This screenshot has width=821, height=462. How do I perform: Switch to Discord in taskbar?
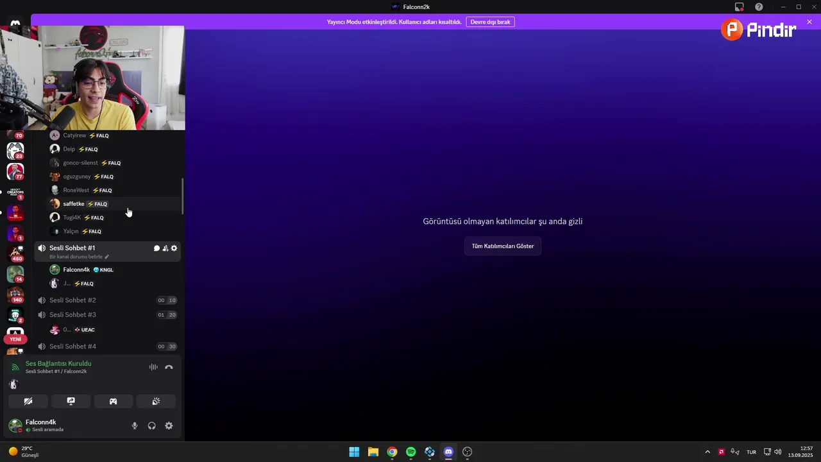click(x=448, y=452)
